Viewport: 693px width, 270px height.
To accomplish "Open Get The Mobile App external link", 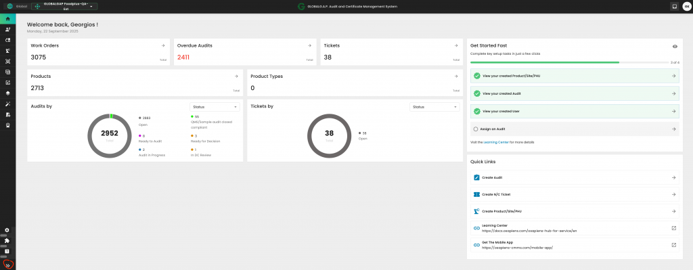I will pos(673,245).
